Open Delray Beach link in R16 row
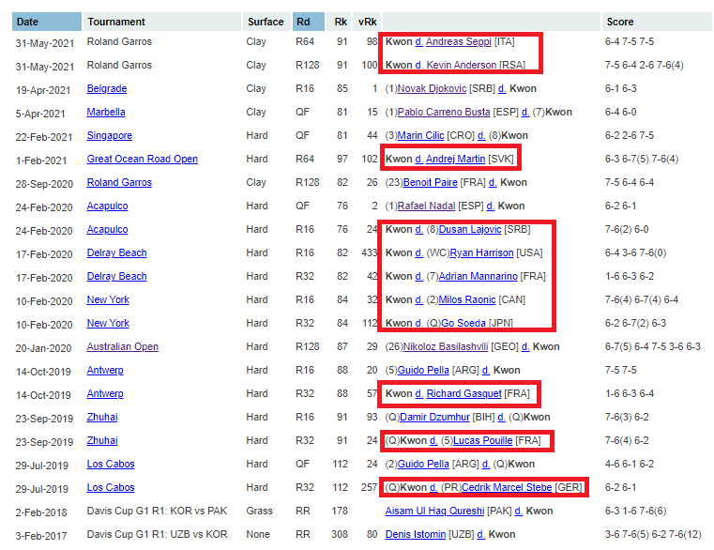The height and width of the screenshot is (550, 714). pos(117,252)
